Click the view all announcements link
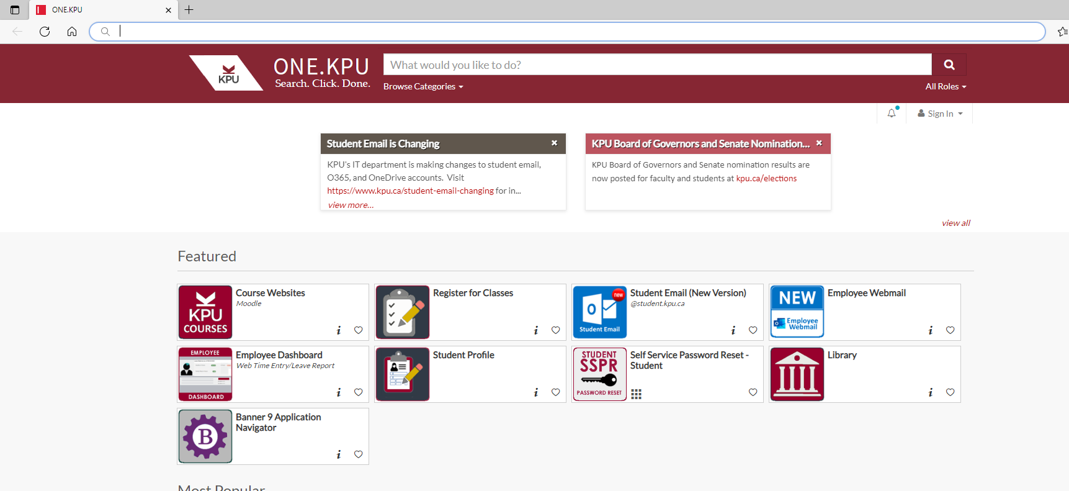 pyautogui.click(x=955, y=223)
